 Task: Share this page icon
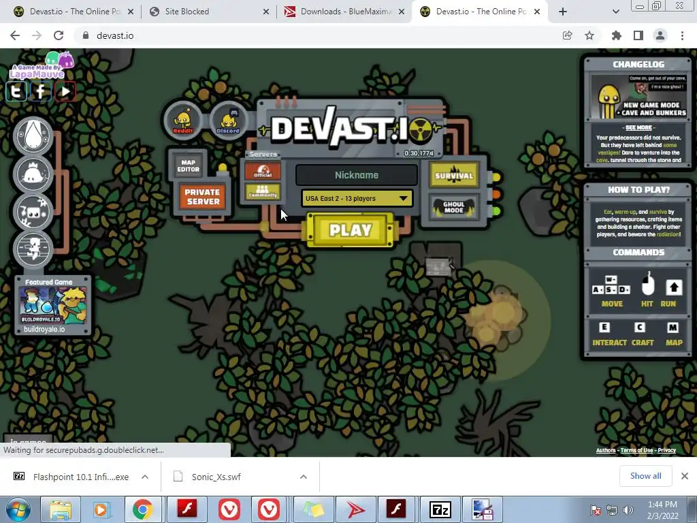[567, 35]
